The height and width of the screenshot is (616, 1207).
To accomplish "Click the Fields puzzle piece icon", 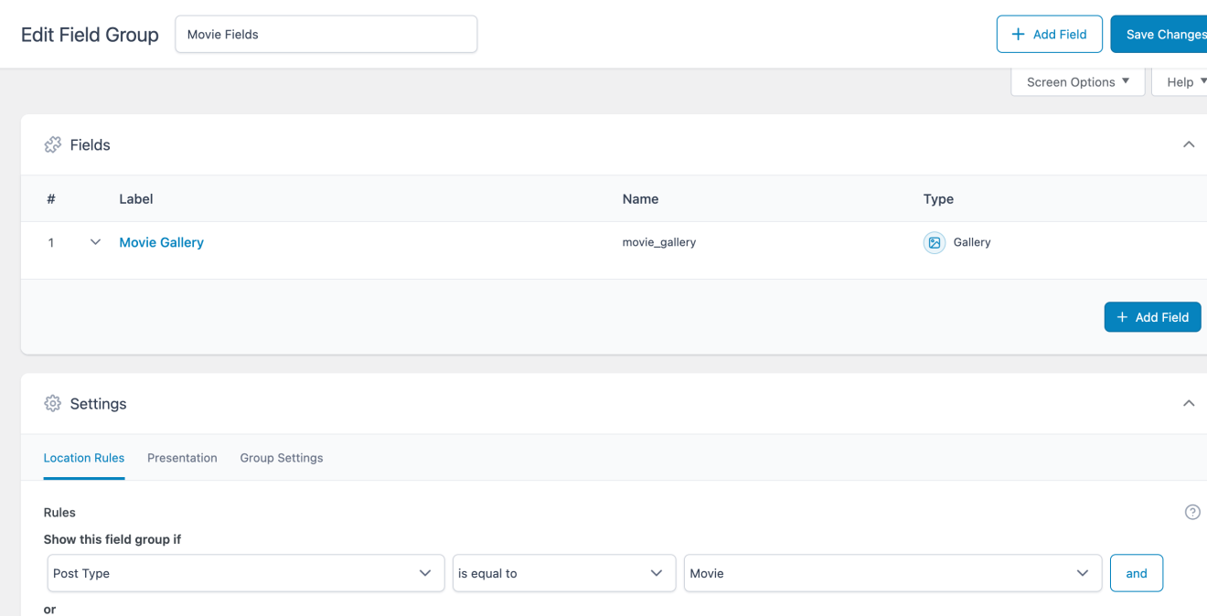I will tap(53, 145).
